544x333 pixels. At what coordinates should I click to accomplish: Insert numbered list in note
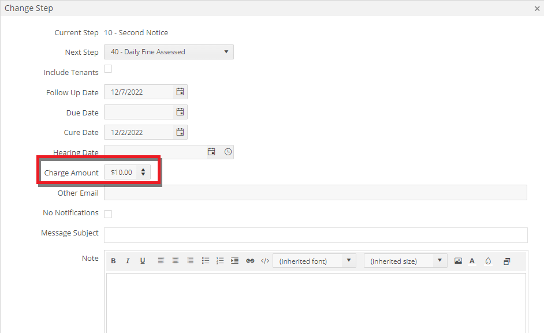(220, 261)
